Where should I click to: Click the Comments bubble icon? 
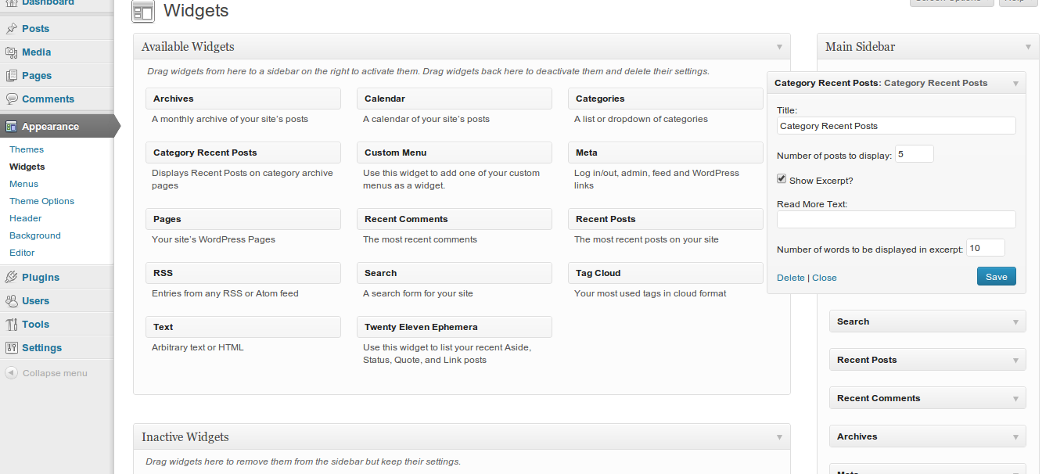click(11, 99)
